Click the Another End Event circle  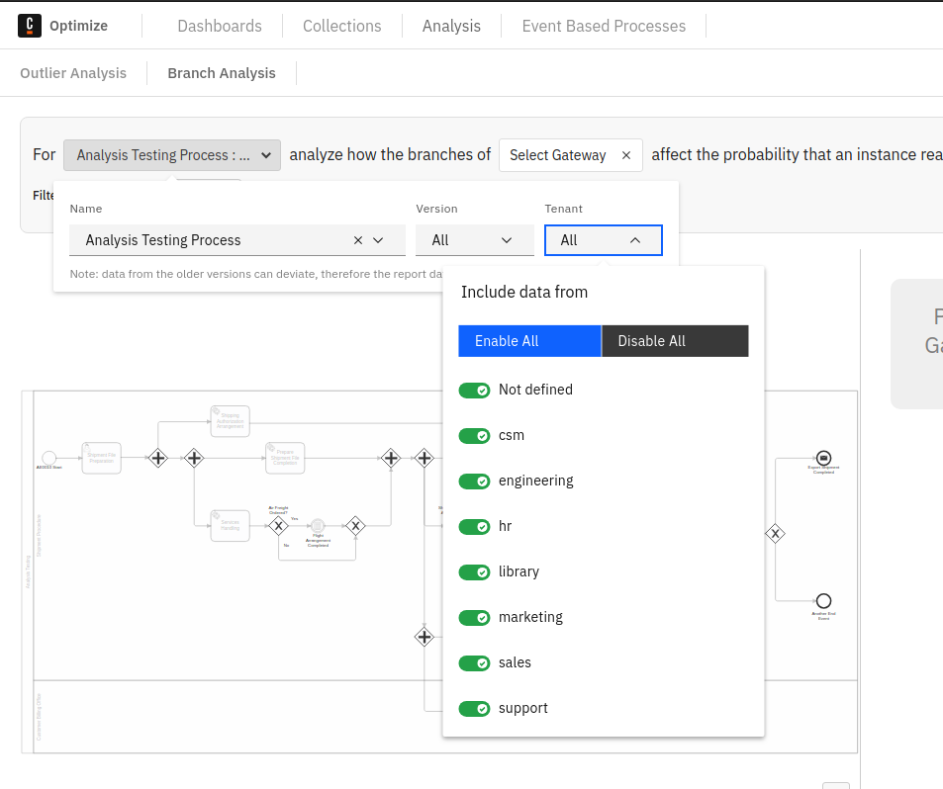pyautogui.click(x=823, y=600)
